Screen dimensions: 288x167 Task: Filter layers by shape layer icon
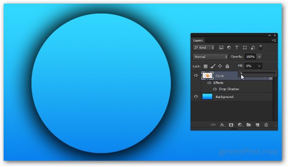click(245, 48)
